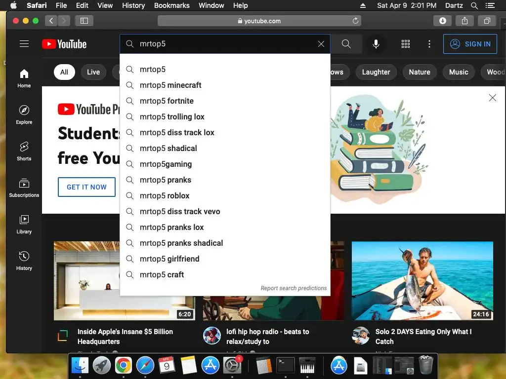Viewport: 506px width, 379px height.
Task: Open Solo 2 DAYS Eating video thumbnail
Action: tap(422, 281)
